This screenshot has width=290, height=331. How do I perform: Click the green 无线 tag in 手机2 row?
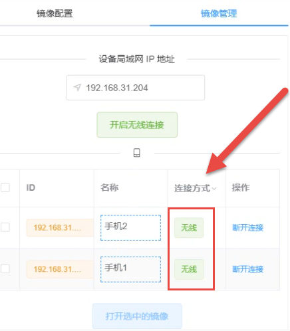189,227
